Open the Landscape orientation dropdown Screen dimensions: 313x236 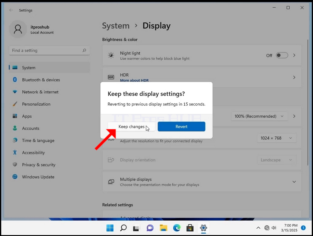[277, 160]
